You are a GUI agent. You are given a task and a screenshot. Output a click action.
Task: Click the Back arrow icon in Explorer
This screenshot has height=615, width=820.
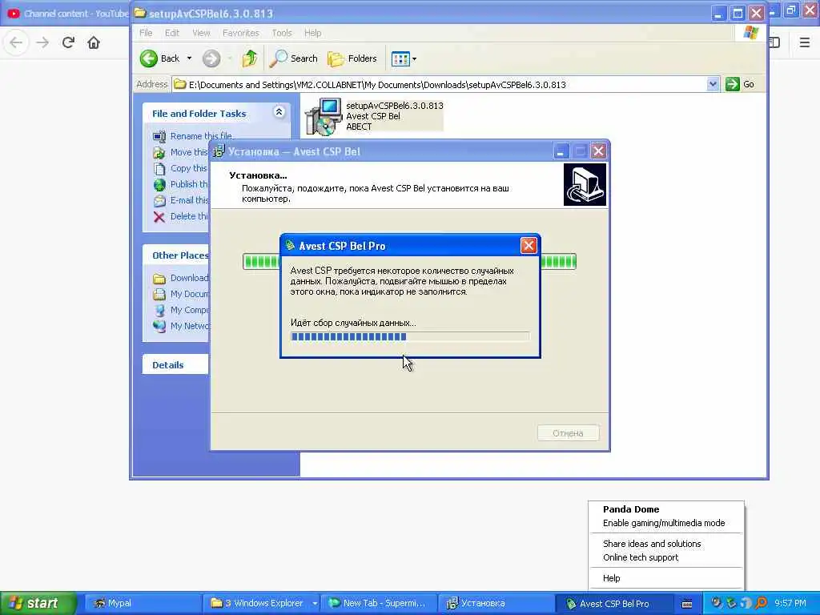click(x=148, y=58)
